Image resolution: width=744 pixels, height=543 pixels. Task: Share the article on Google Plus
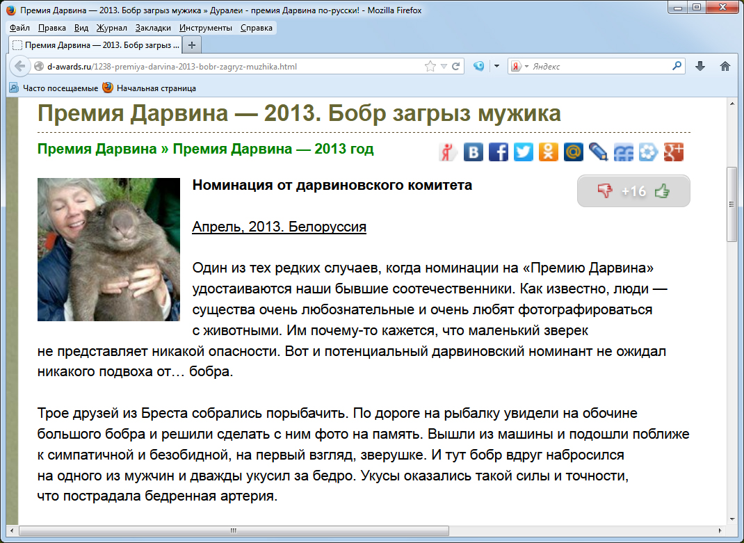(x=674, y=152)
